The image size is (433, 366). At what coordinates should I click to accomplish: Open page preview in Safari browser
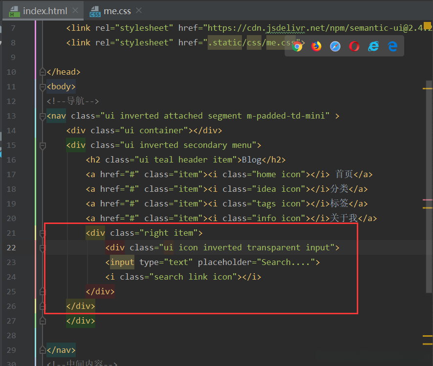click(335, 46)
